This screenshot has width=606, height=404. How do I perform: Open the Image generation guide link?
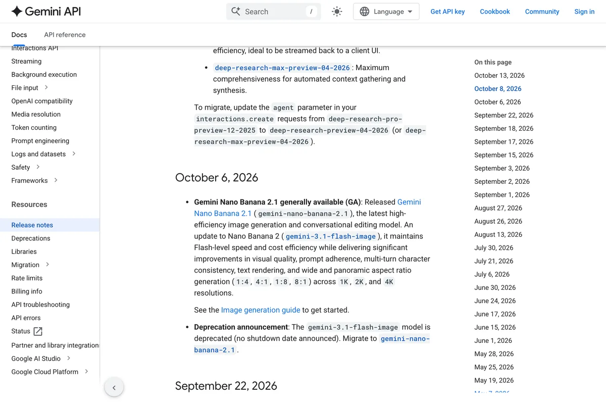click(x=261, y=310)
